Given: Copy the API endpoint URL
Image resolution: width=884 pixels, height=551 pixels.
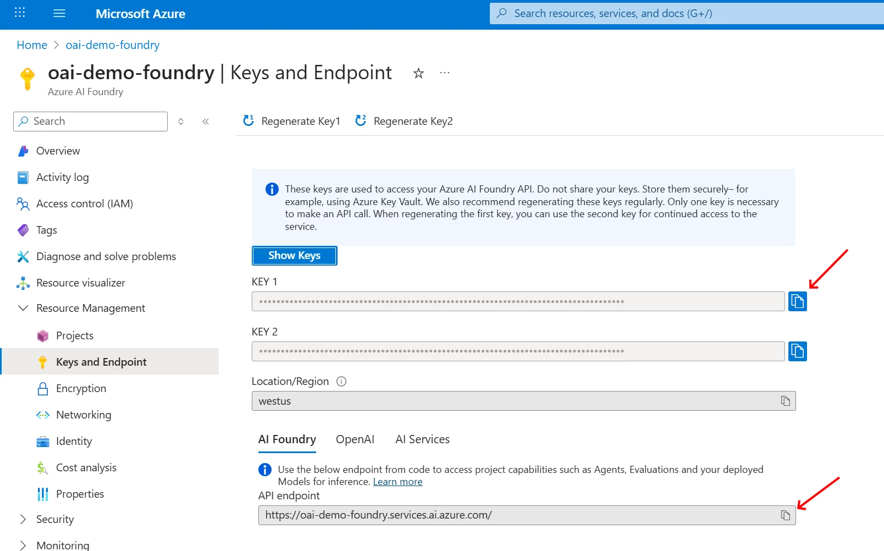Looking at the screenshot, I should pyautogui.click(x=785, y=515).
